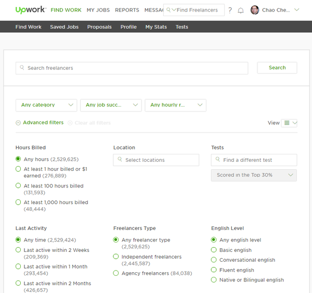Select Last active within 2 Weeks

[18, 250]
